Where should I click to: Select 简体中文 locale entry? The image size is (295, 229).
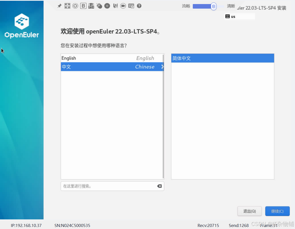223,58
